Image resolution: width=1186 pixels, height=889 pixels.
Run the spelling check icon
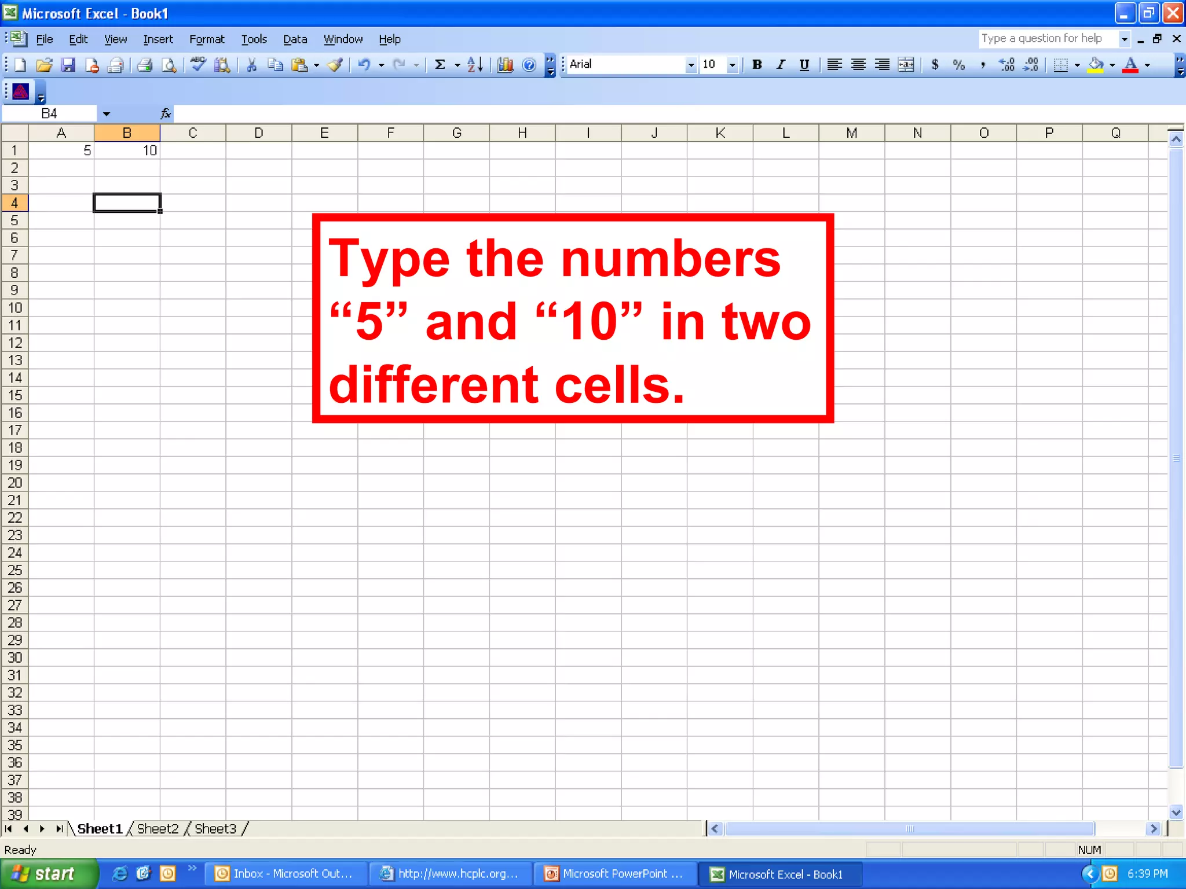pos(198,65)
